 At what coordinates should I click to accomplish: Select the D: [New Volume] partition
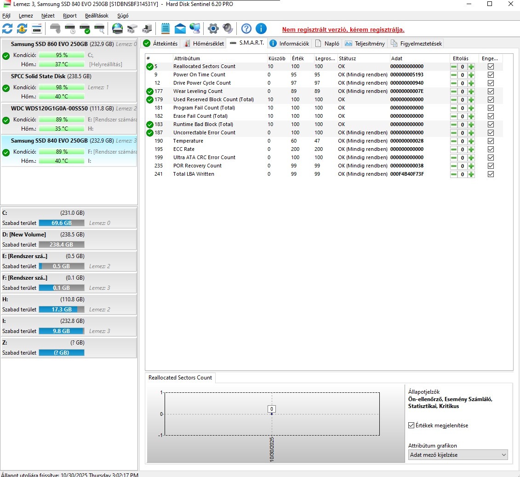click(x=69, y=240)
